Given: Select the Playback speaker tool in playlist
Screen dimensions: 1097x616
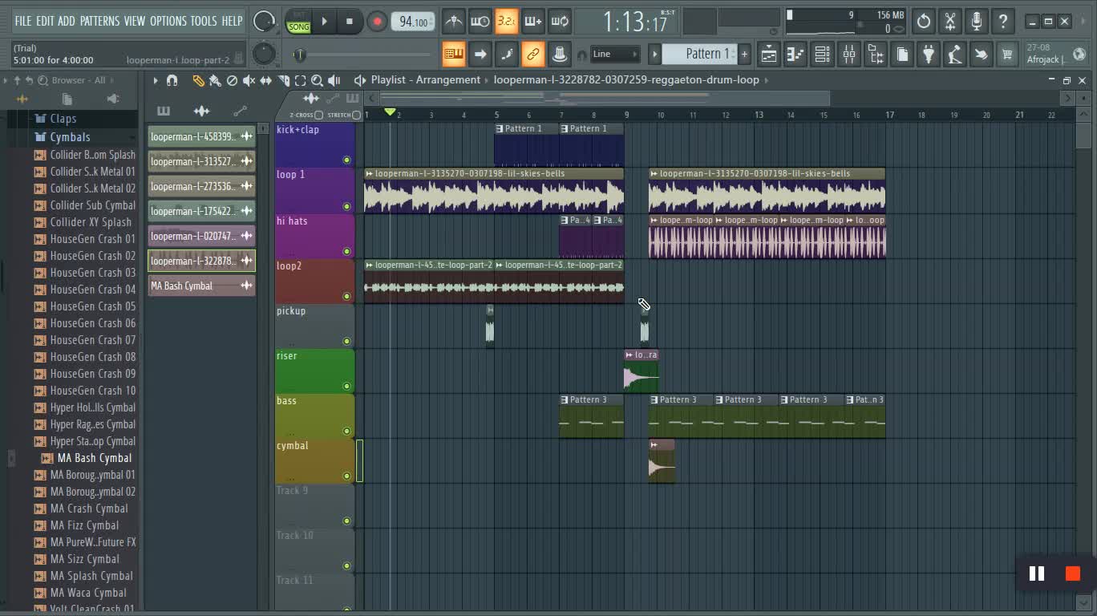Looking at the screenshot, I should point(334,80).
